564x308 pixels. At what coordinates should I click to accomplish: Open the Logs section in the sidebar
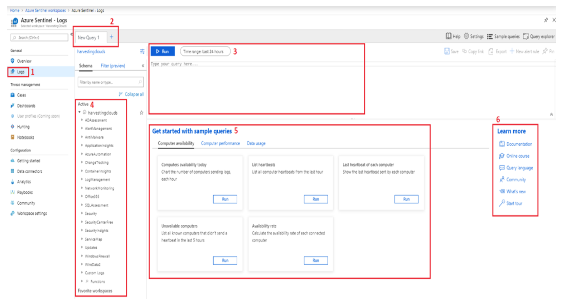(x=20, y=72)
